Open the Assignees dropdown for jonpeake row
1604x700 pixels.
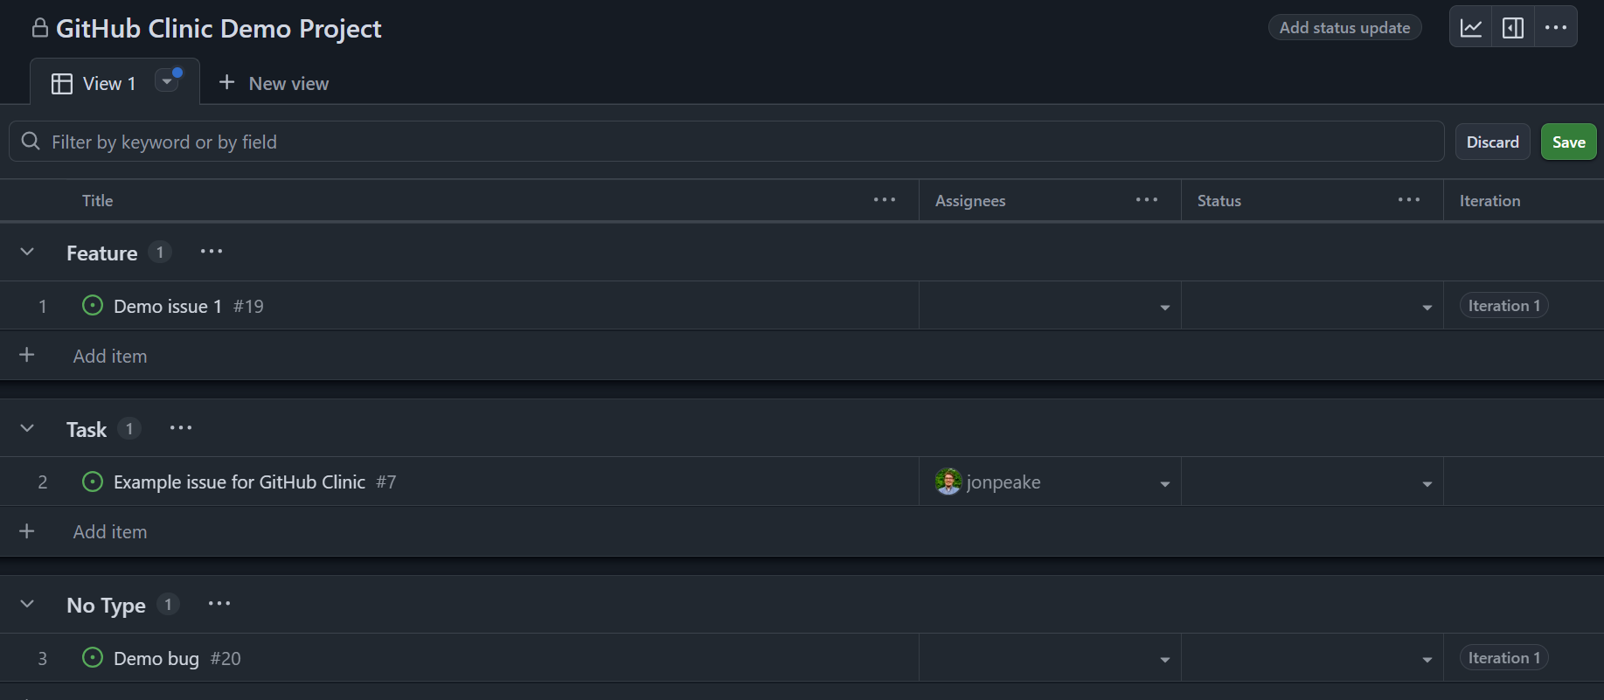coord(1164,483)
